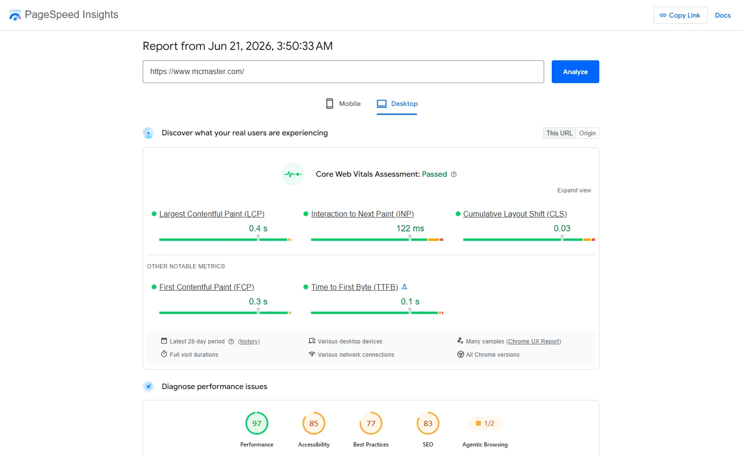
Task: Jump to Performance score gauge 97
Action: pos(257,423)
